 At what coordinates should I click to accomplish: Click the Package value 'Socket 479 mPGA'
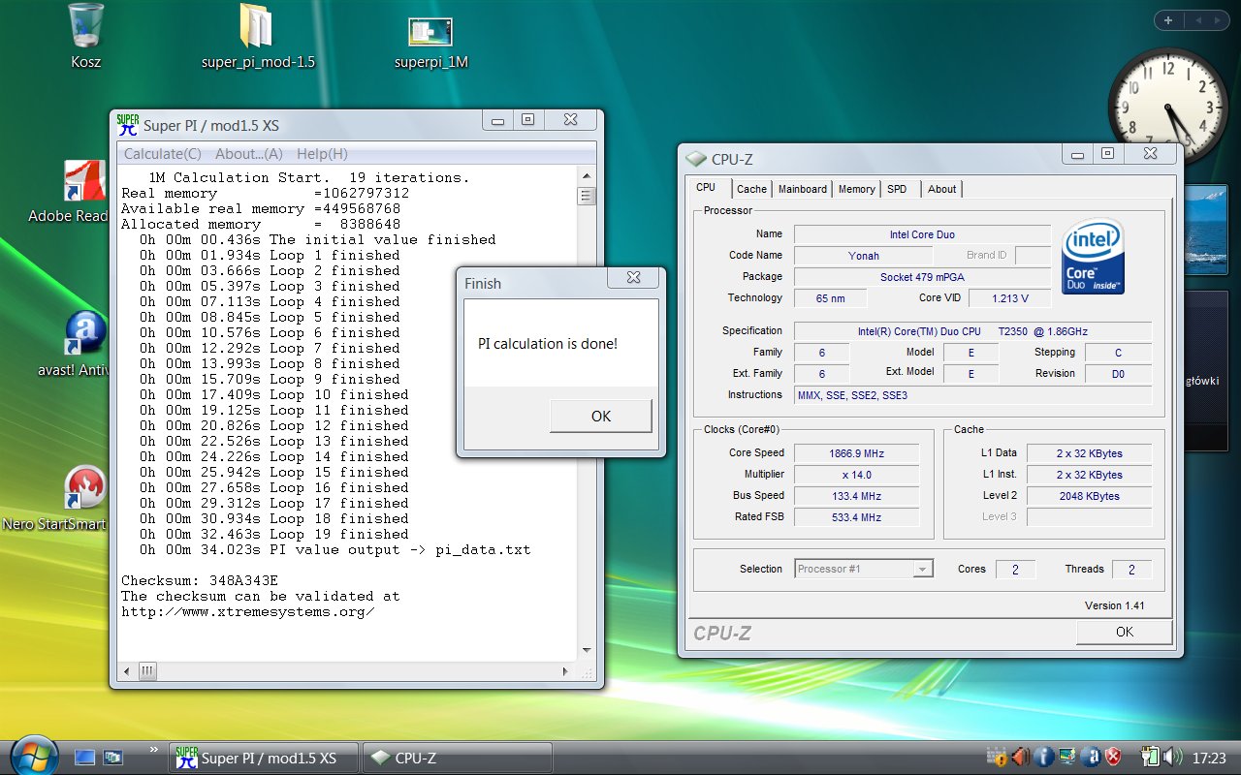tap(922, 277)
